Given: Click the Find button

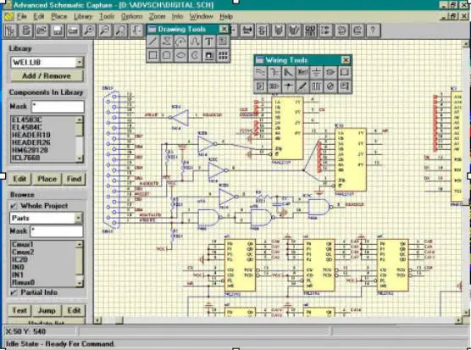Looking at the screenshot, I should click(x=74, y=179).
